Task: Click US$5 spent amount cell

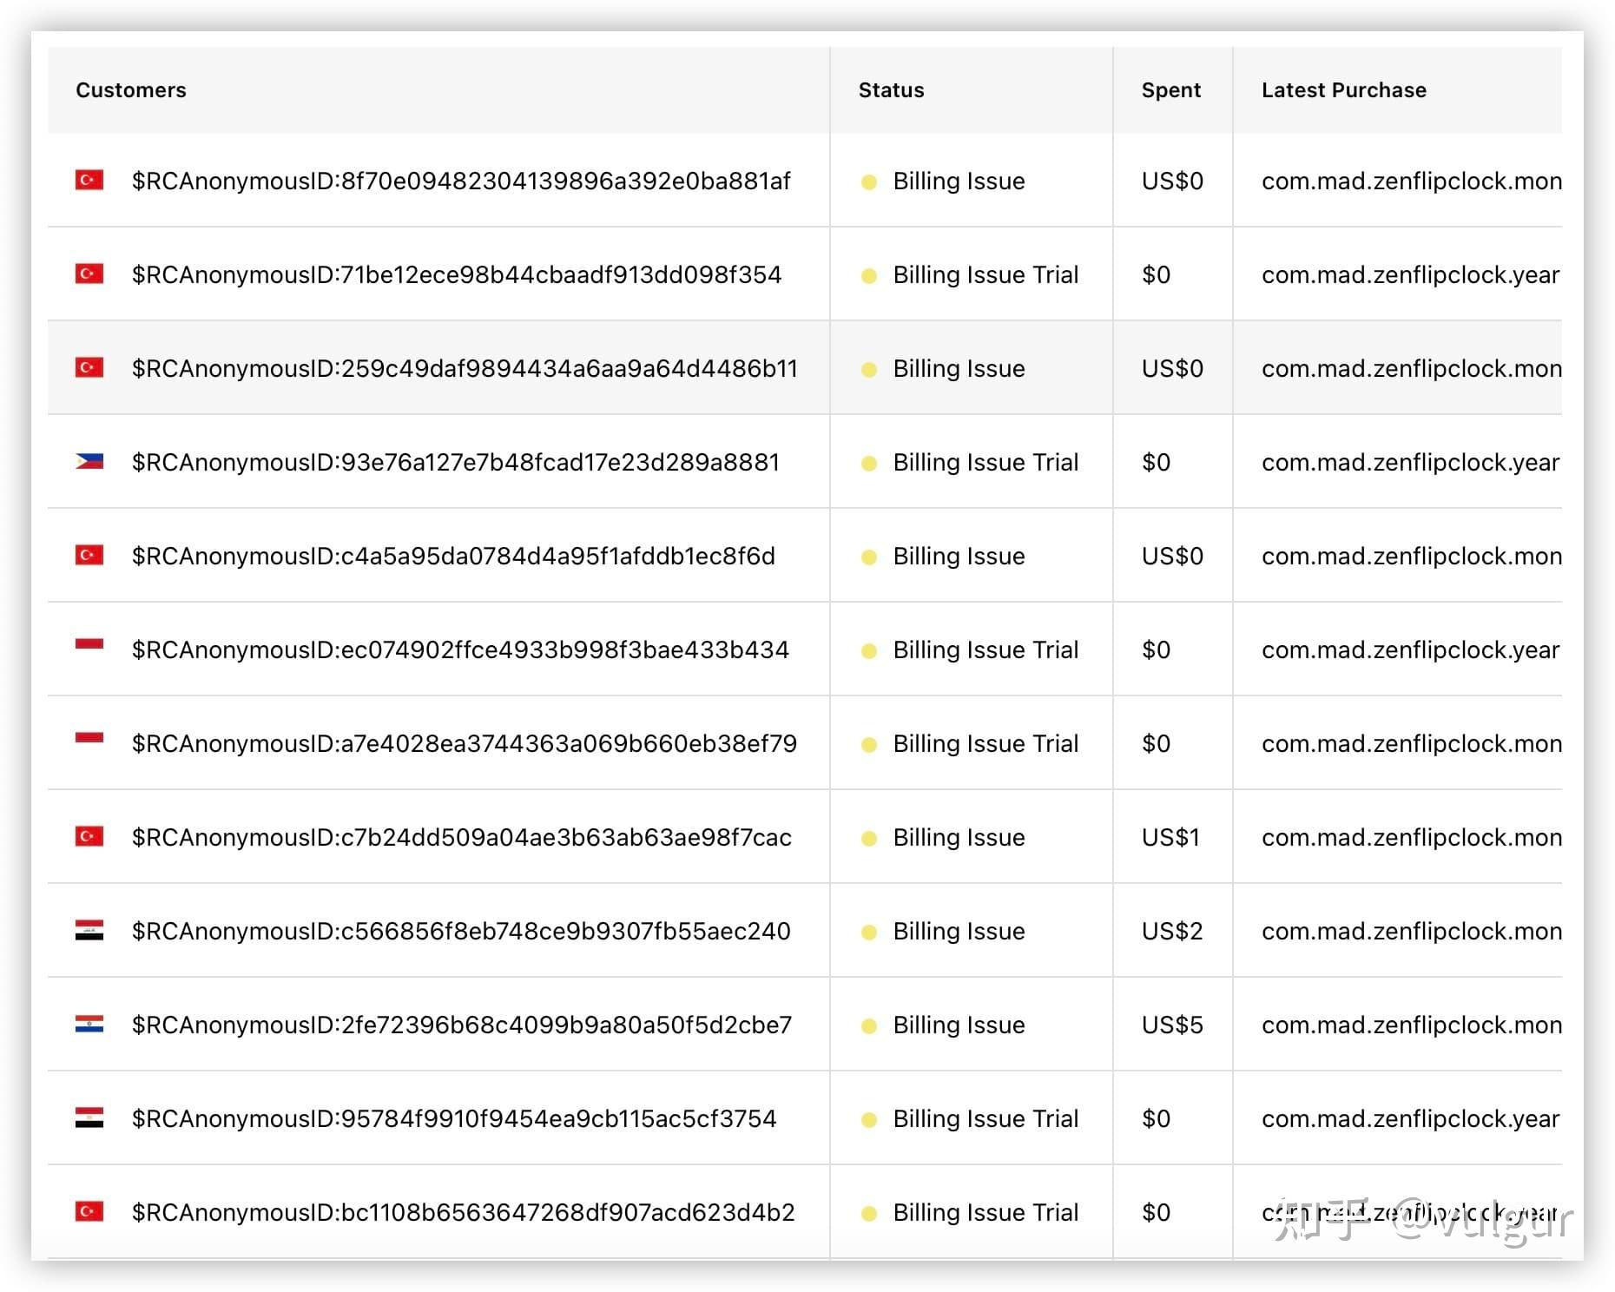Action: pyautogui.click(x=1172, y=1025)
